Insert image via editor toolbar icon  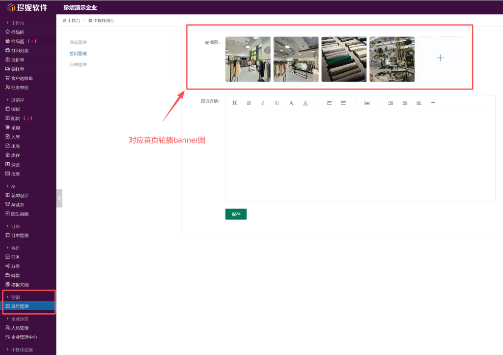(366, 103)
